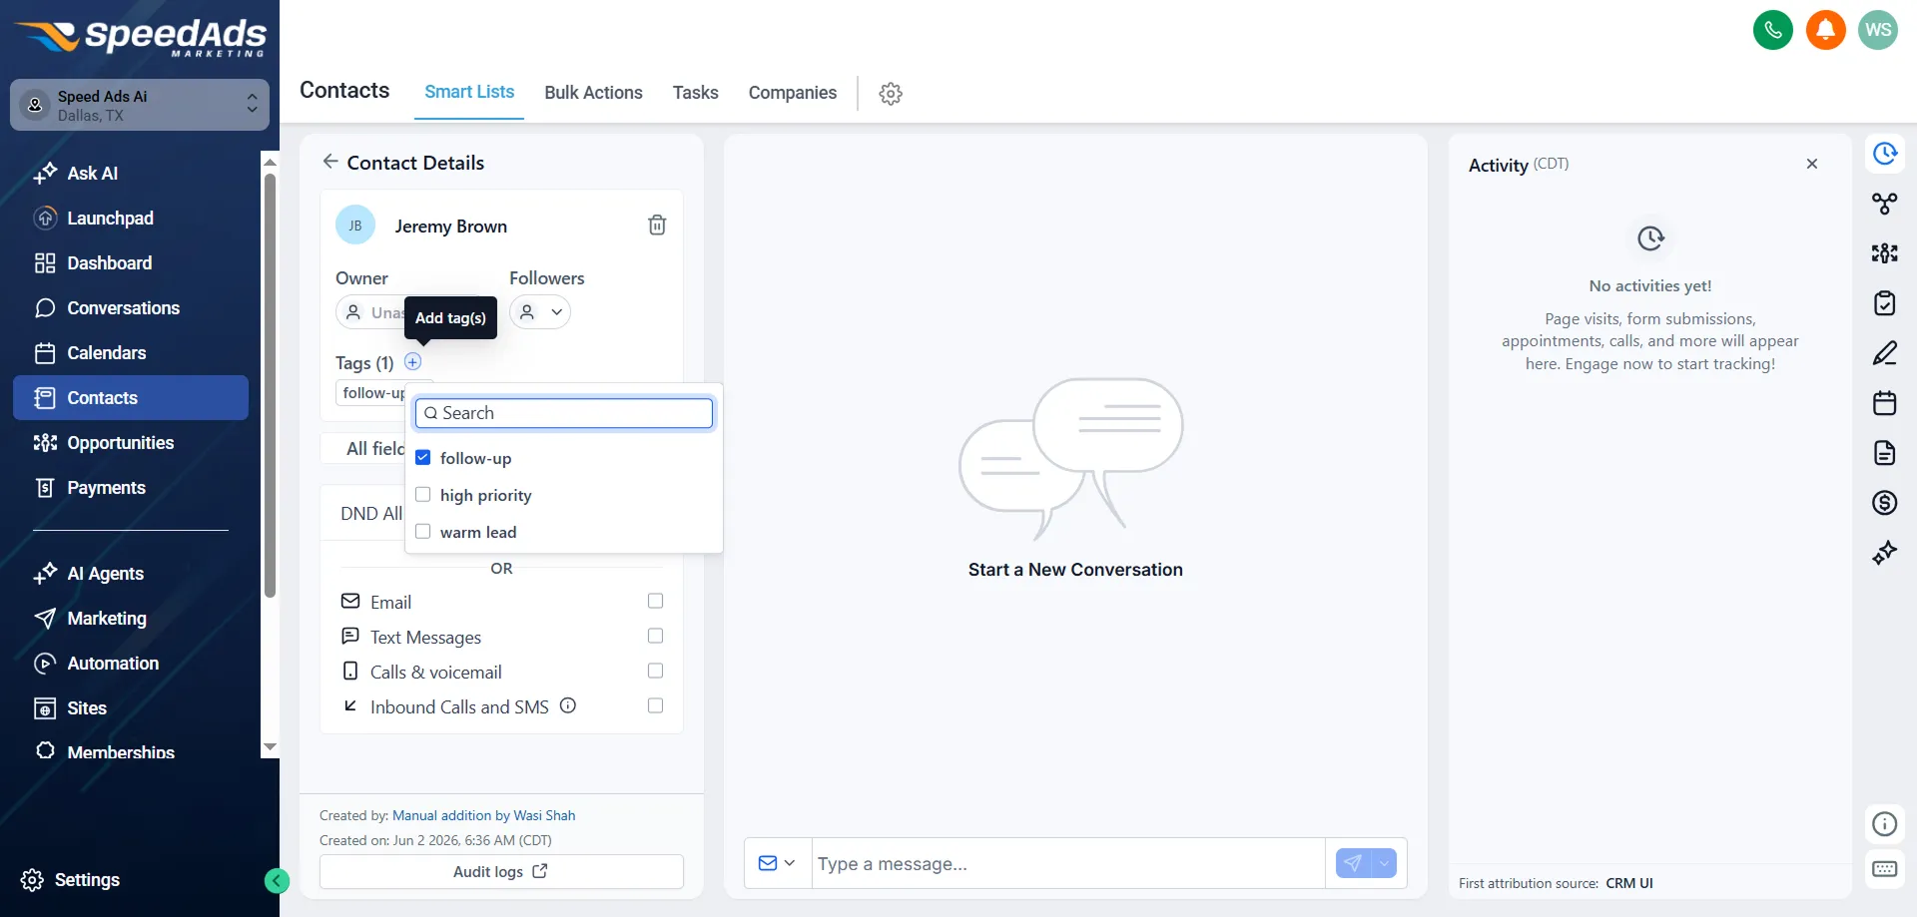The height and width of the screenshot is (917, 1917).
Task: Enable DND for Text Messages
Action: 655,636
